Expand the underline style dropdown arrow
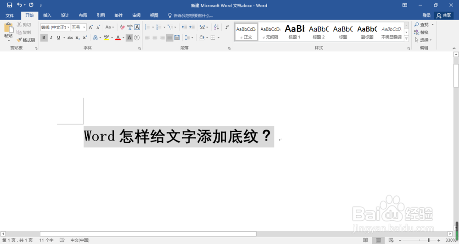Viewport: 459px width, 244px height. (x=64, y=38)
